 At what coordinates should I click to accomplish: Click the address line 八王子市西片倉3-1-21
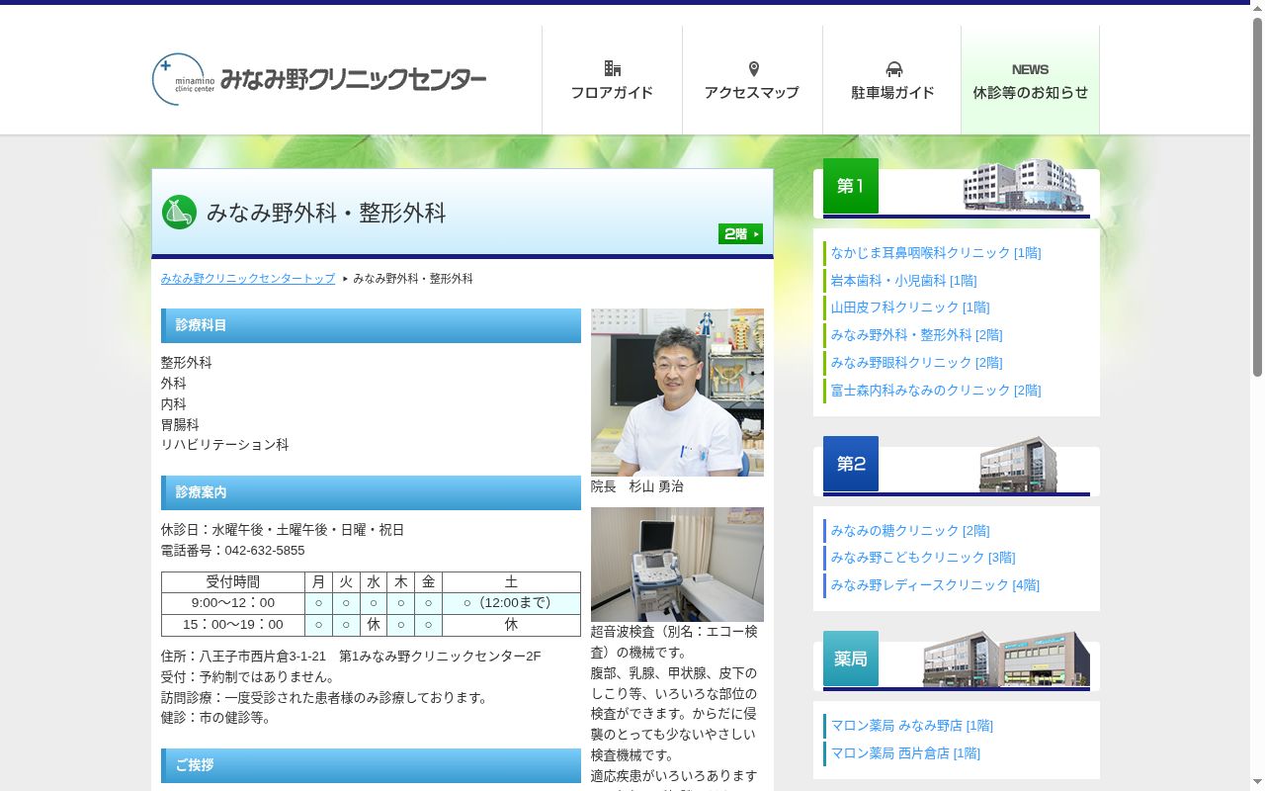[351, 657]
